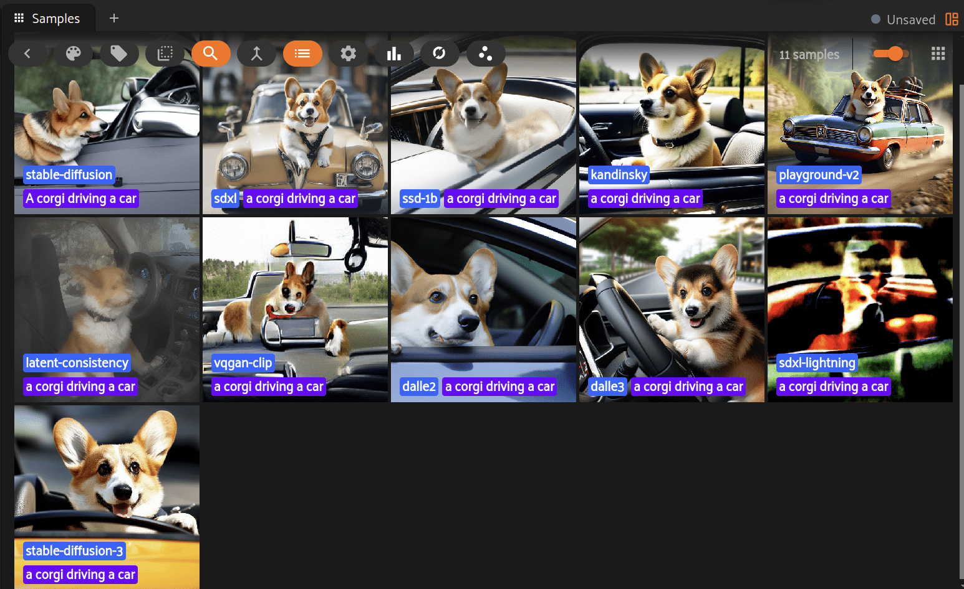The height and width of the screenshot is (589, 964).
Task: Click the merge/group by icon
Action: (257, 54)
